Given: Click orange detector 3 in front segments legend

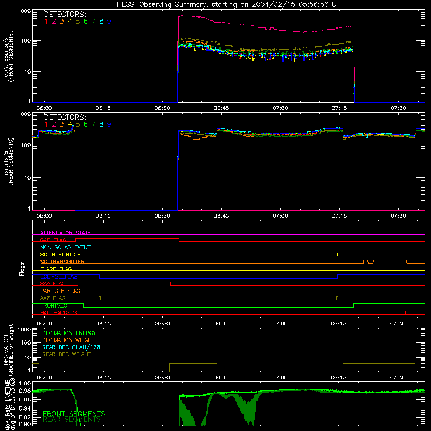Looking at the screenshot, I should point(62,22).
